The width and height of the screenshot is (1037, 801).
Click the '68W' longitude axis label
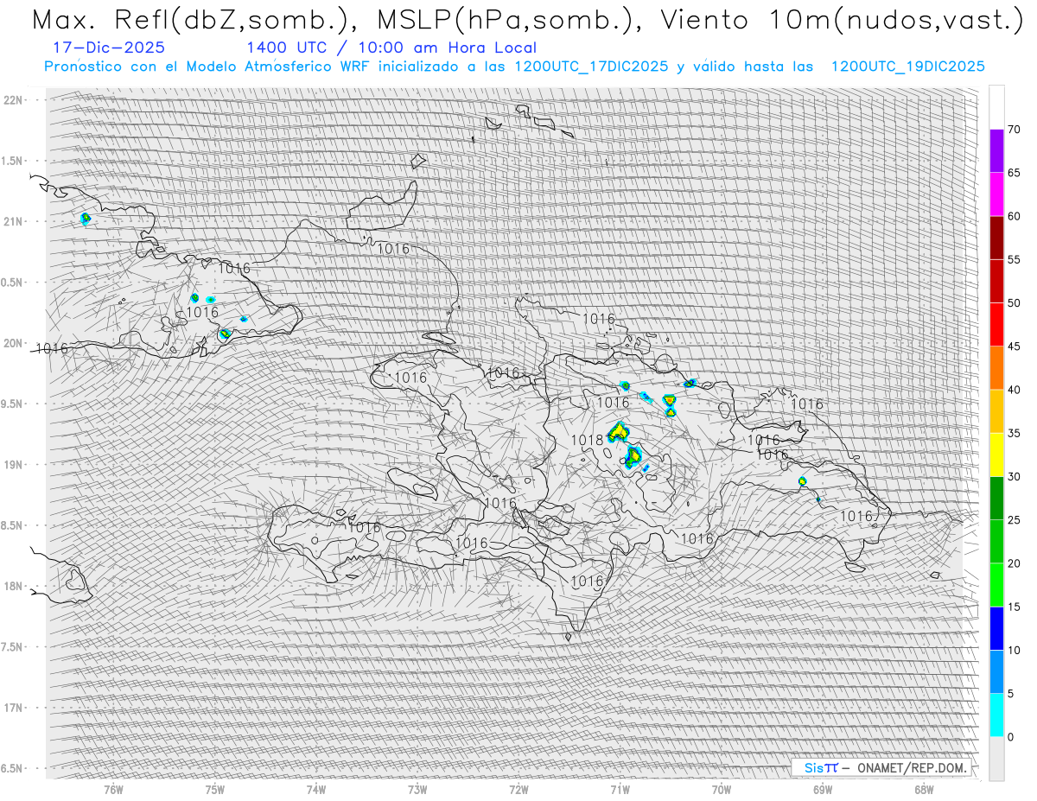tap(924, 789)
